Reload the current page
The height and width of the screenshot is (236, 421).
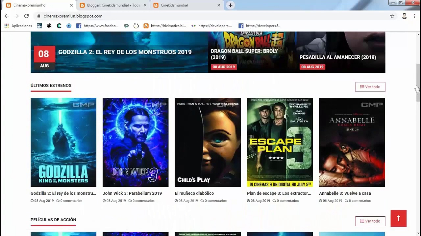[x=26, y=16]
